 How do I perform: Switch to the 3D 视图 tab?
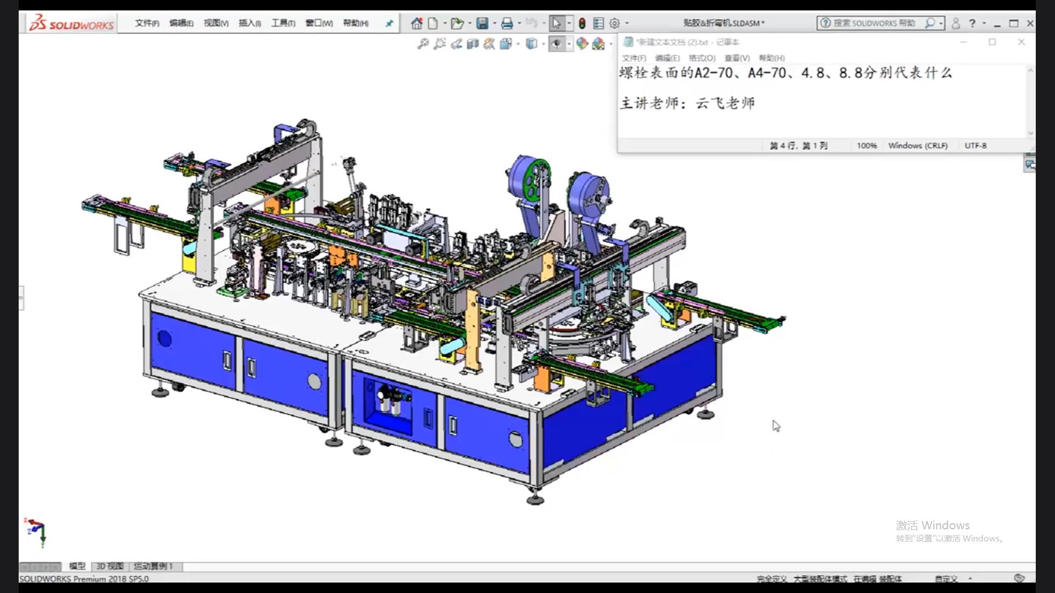110,566
